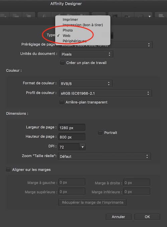
Task: Open the DPI value arrow dropdown
Action: coord(82,147)
